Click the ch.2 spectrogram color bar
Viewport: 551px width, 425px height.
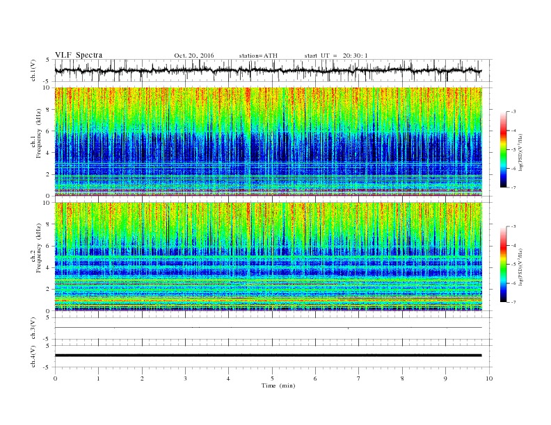pyautogui.click(x=504, y=264)
